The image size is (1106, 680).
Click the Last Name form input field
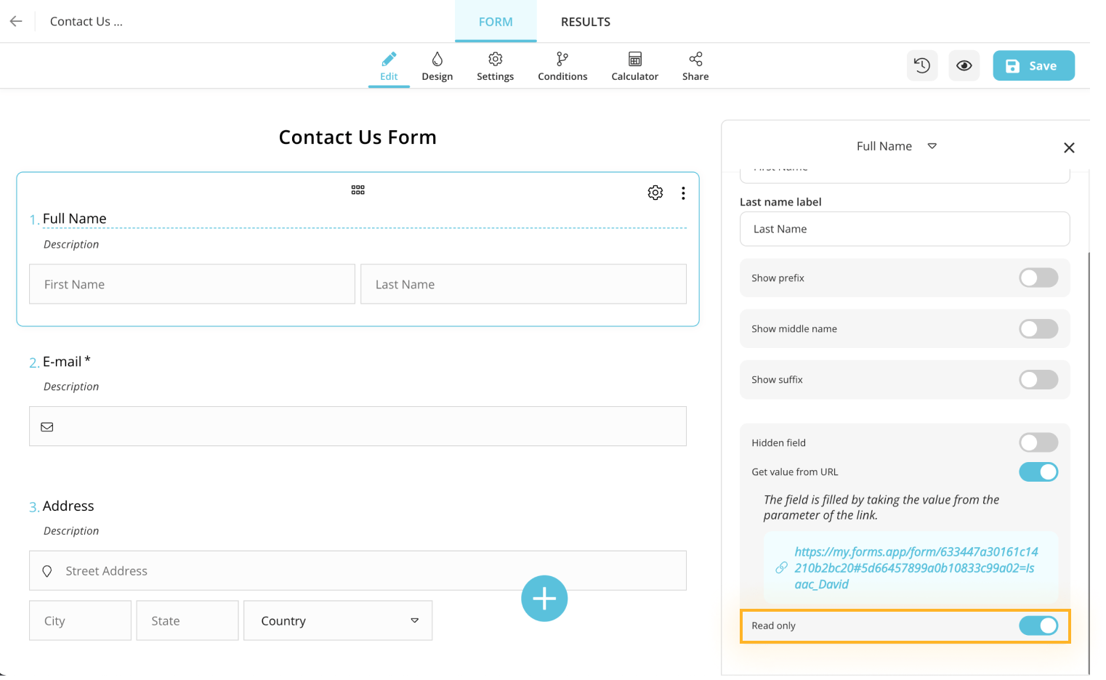click(523, 284)
